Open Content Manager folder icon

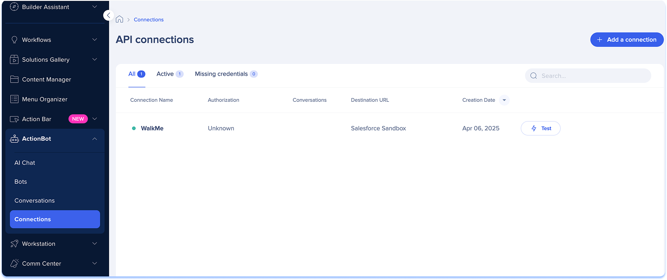pos(14,79)
